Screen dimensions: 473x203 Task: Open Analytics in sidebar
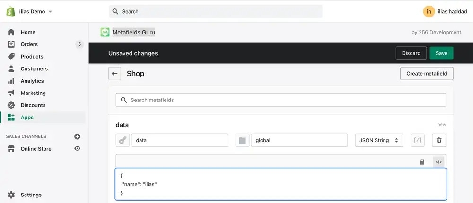32,81
